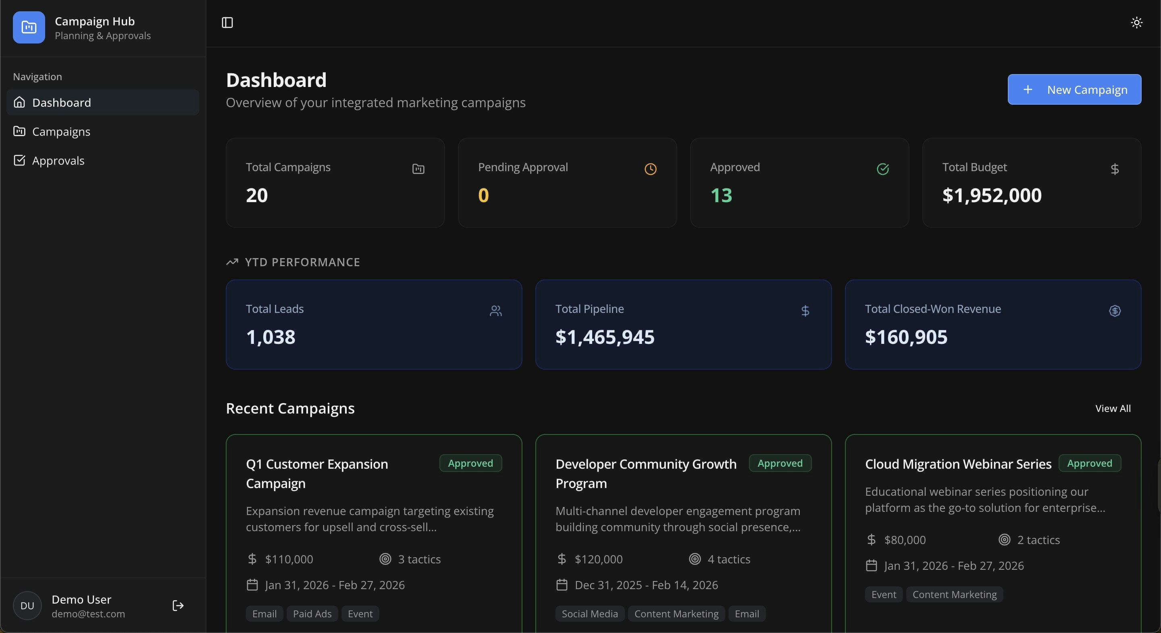The height and width of the screenshot is (633, 1161).
Task: Toggle light mode with the sun icon
Action: 1137,23
